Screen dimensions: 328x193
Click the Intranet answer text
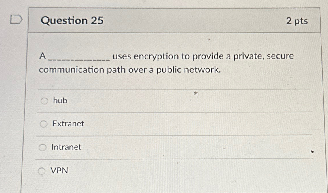[x=66, y=147]
